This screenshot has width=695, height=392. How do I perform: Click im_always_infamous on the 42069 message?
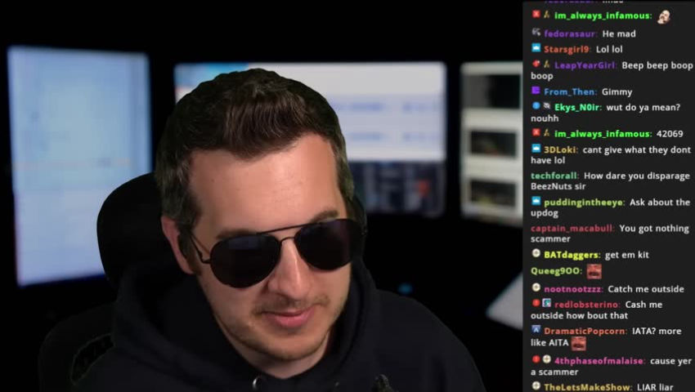point(603,134)
